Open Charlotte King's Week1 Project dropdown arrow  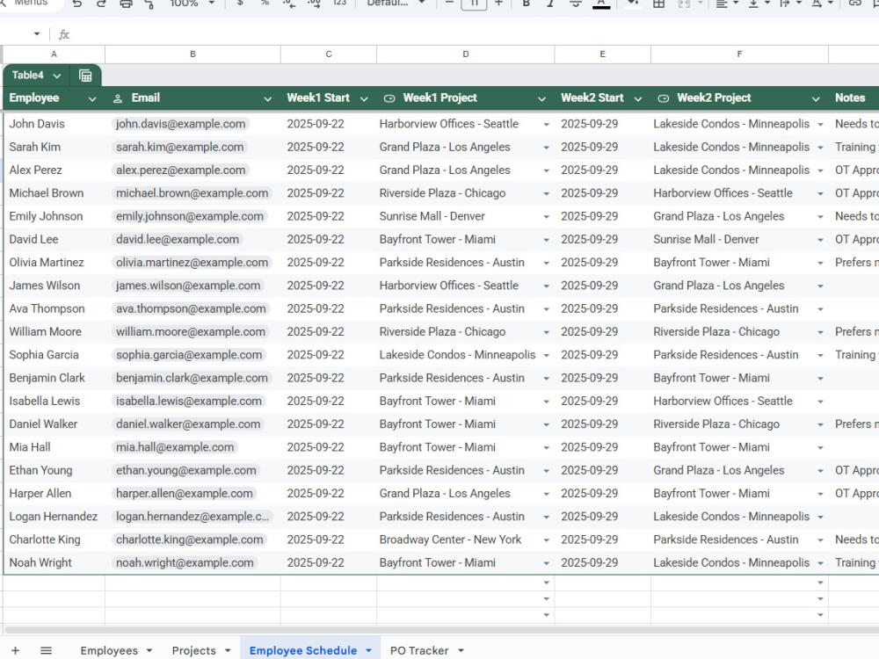pyautogui.click(x=546, y=540)
